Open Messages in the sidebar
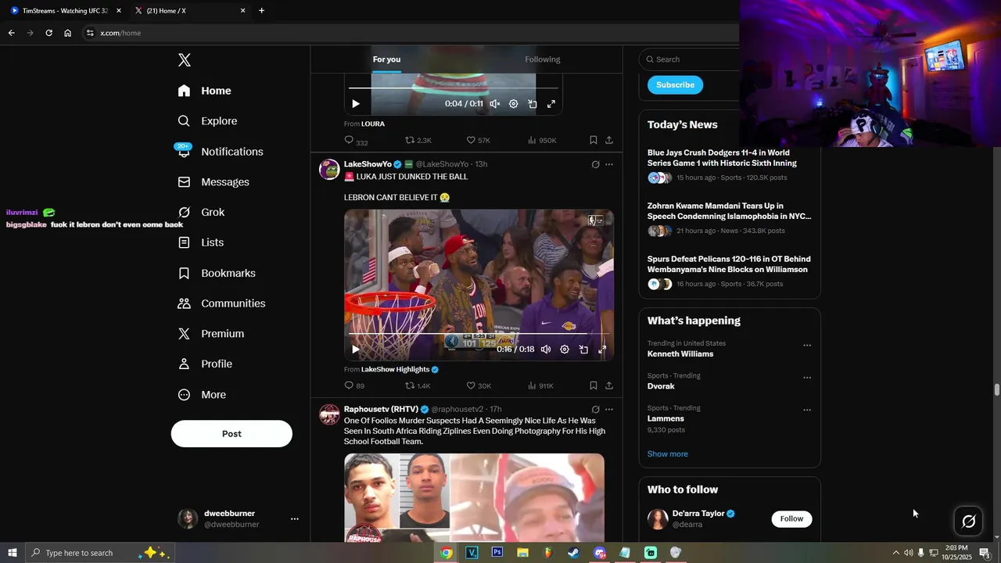The width and height of the screenshot is (1001, 563). click(x=213, y=182)
